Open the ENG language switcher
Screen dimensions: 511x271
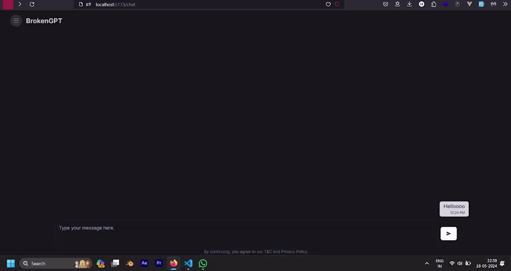pos(439,263)
